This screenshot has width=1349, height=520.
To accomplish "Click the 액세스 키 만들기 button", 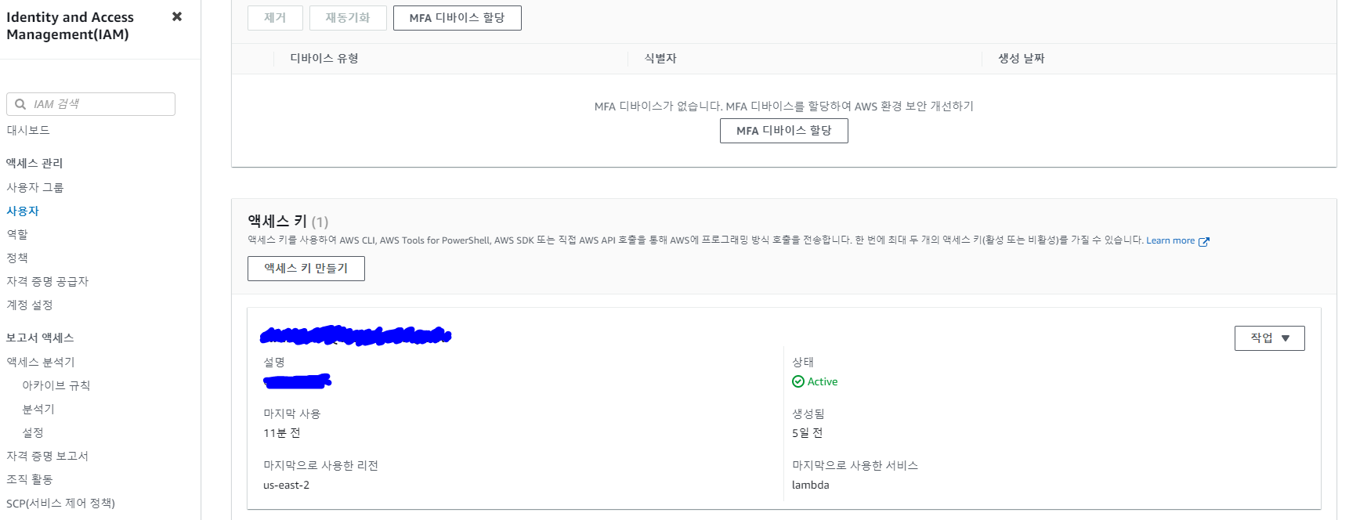I will pyautogui.click(x=306, y=269).
